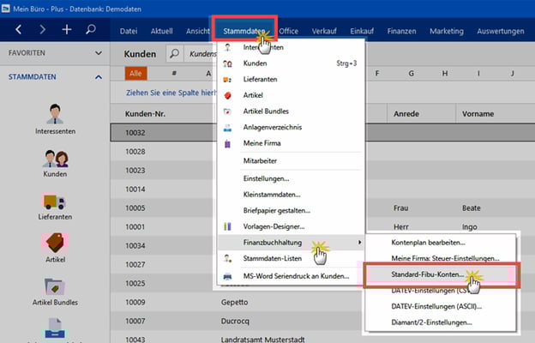Viewport: 535px width, 343px height.
Task: Click the plus icon in top toolbar
Action: click(x=67, y=30)
